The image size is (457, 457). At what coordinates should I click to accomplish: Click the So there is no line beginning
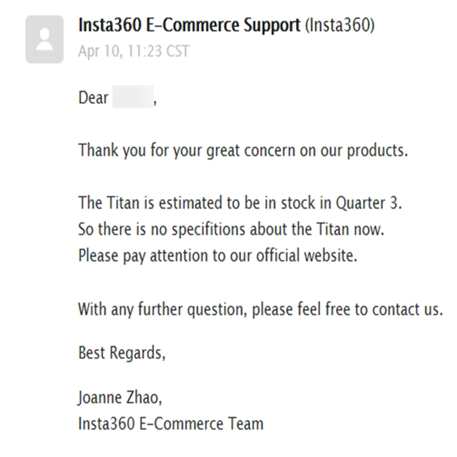(123, 229)
